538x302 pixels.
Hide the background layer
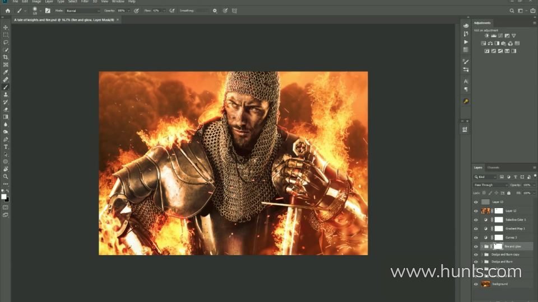476,284
